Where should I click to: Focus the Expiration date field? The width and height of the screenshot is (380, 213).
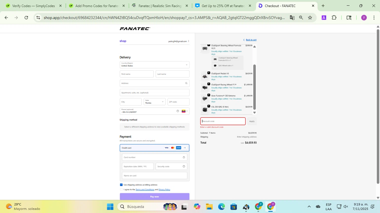pos(138,166)
